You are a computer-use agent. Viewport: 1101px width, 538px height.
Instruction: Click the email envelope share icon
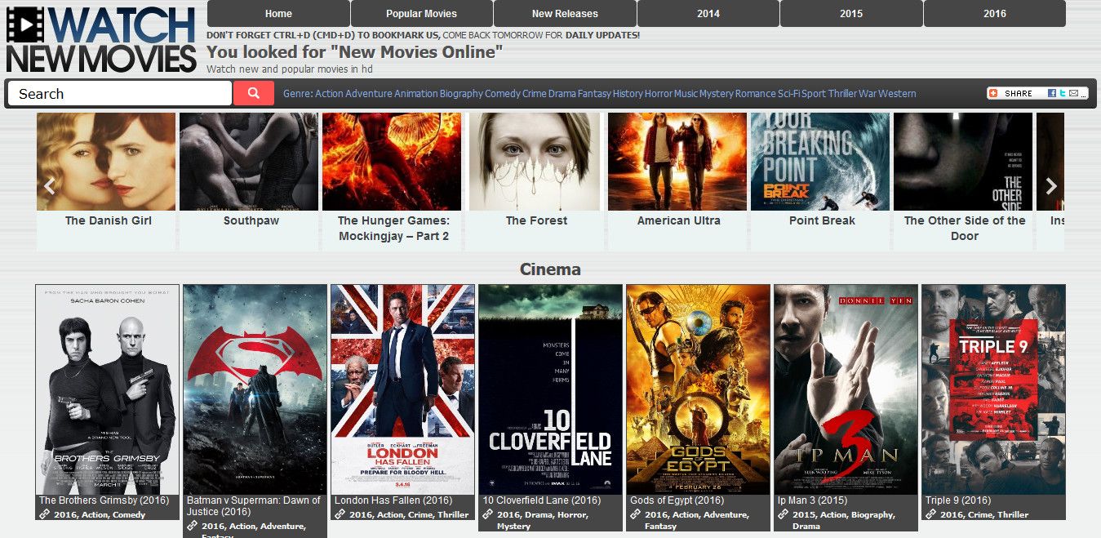pyautogui.click(x=1073, y=93)
